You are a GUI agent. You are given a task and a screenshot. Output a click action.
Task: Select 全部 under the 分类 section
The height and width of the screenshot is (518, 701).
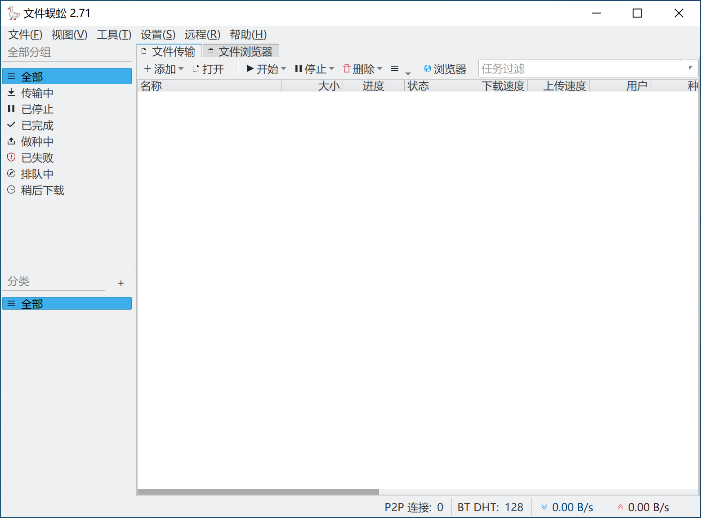coord(67,303)
